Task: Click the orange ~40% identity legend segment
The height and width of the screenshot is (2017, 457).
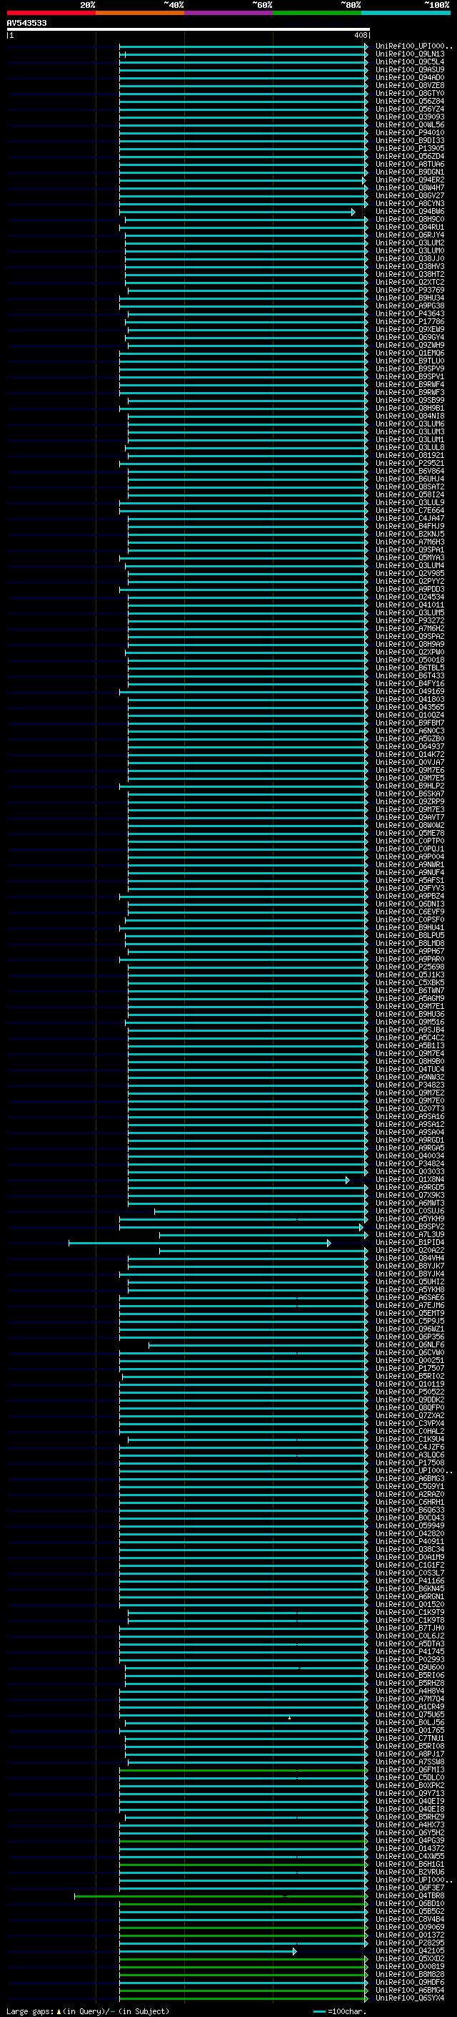Action: [x=140, y=13]
